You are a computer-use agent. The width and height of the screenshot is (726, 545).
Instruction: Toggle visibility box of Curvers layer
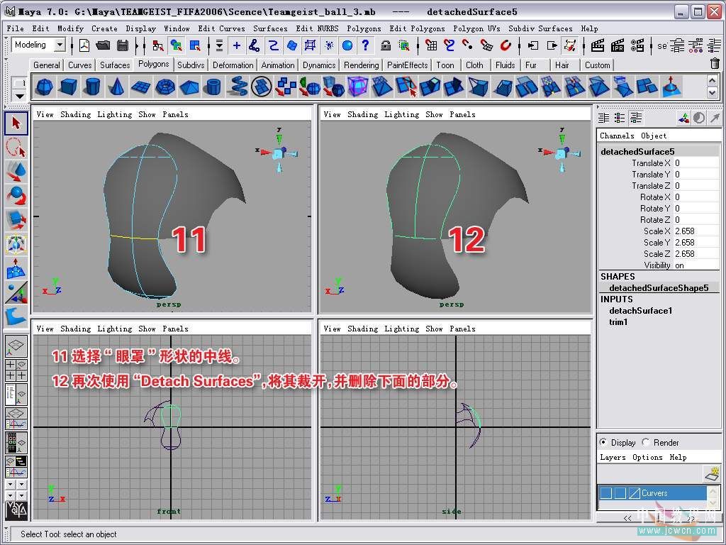point(605,493)
